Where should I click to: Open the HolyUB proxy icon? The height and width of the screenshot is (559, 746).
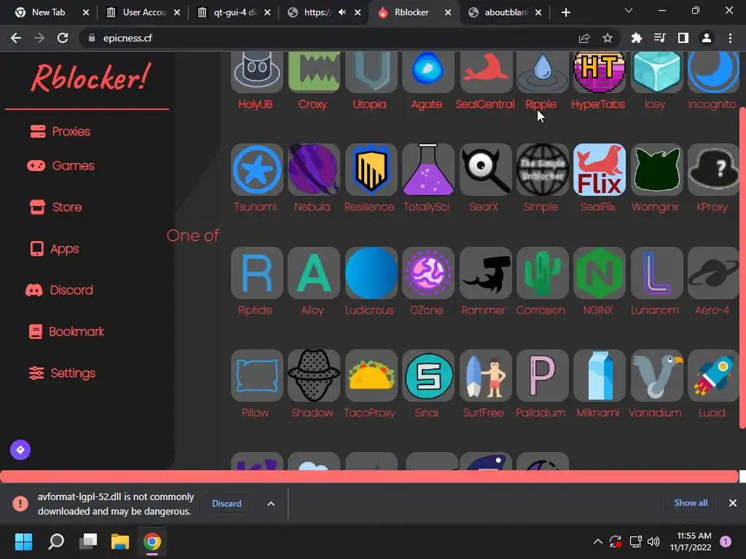click(x=257, y=72)
